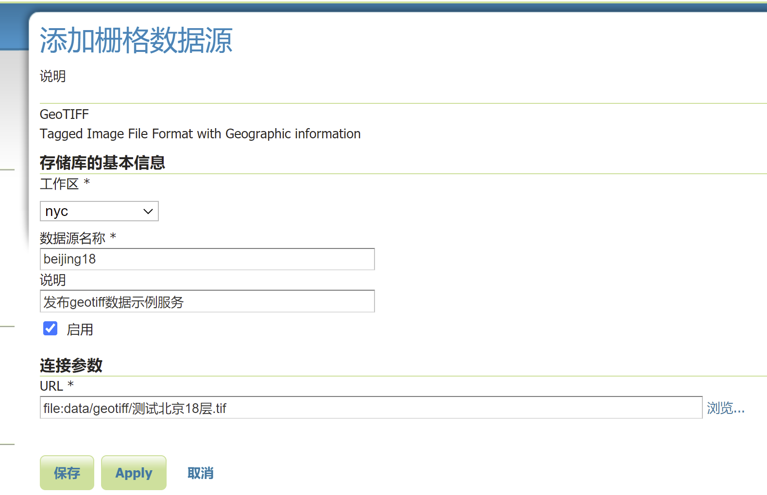This screenshot has height=495, width=767.
Task: Click the 启用 label text beside the checkbox
Action: pos(80,330)
